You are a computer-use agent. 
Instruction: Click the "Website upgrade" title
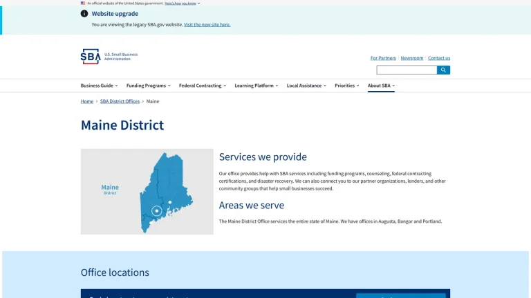click(115, 14)
